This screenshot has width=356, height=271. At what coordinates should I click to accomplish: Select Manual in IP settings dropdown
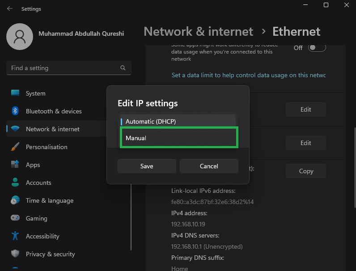pos(178,138)
